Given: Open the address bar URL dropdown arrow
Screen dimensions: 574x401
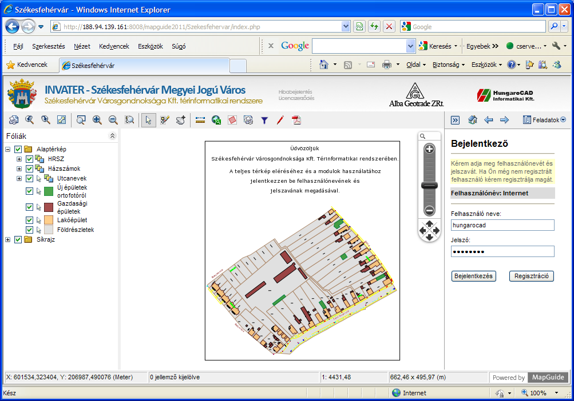Looking at the screenshot, I should [346, 26].
